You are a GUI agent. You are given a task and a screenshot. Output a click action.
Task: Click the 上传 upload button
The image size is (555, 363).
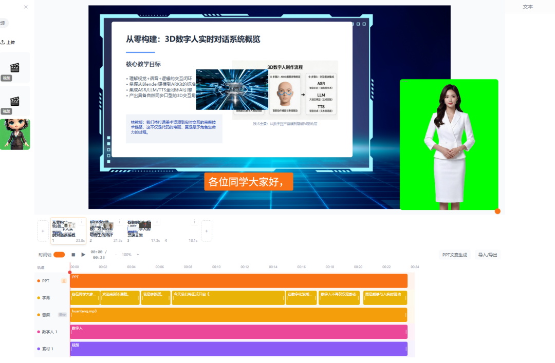pos(8,42)
